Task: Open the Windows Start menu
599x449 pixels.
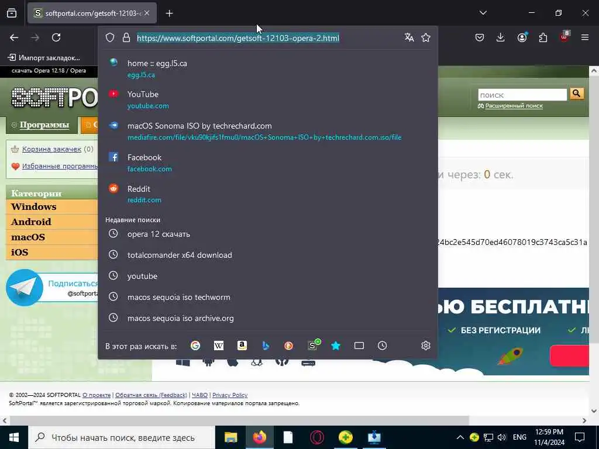Action: coord(14,437)
